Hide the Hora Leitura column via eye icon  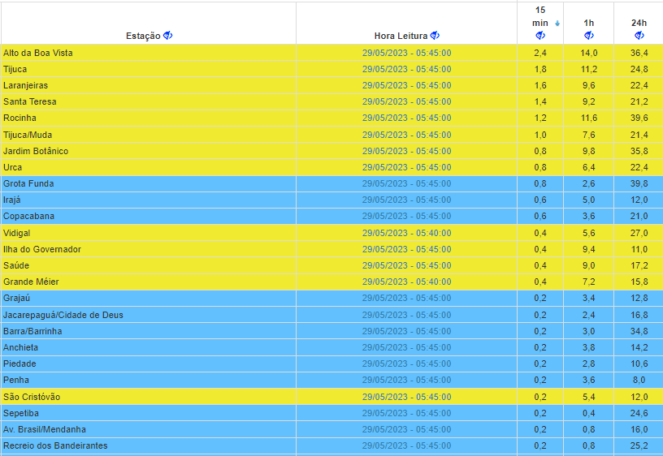435,36
